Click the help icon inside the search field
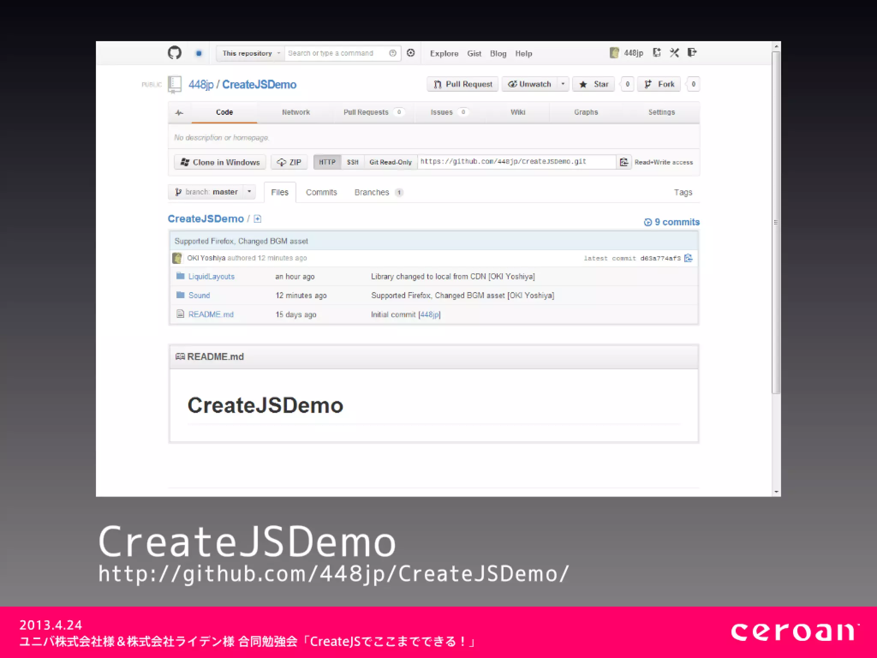The width and height of the screenshot is (877, 658). tap(393, 53)
